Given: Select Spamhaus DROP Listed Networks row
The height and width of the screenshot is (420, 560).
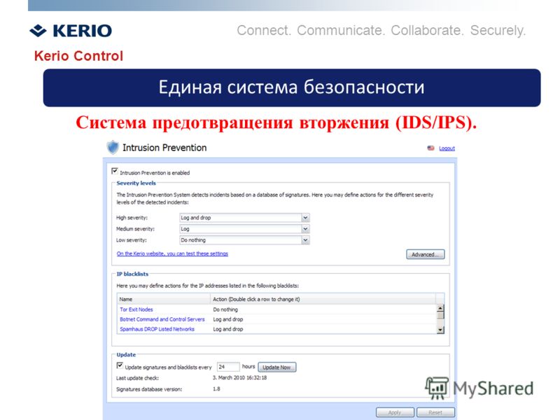Looking at the screenshot, I should 276,329.
